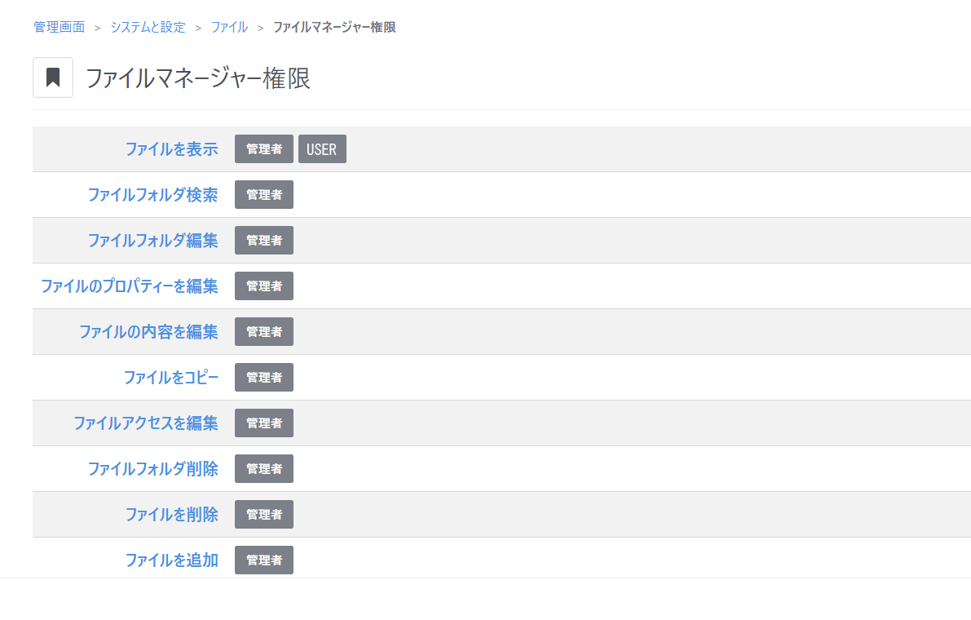Viewport: 971px width, 620px height.
Task: Select ファイルを追加 permission link
Action: pyautogui.click(x=171, y=560)
